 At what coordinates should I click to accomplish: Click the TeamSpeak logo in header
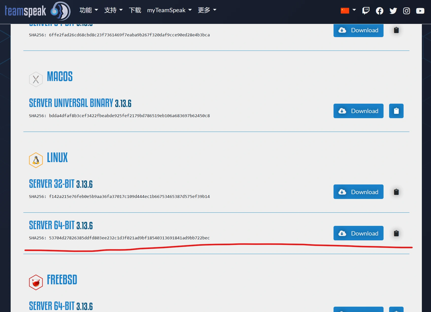[38, 11]
